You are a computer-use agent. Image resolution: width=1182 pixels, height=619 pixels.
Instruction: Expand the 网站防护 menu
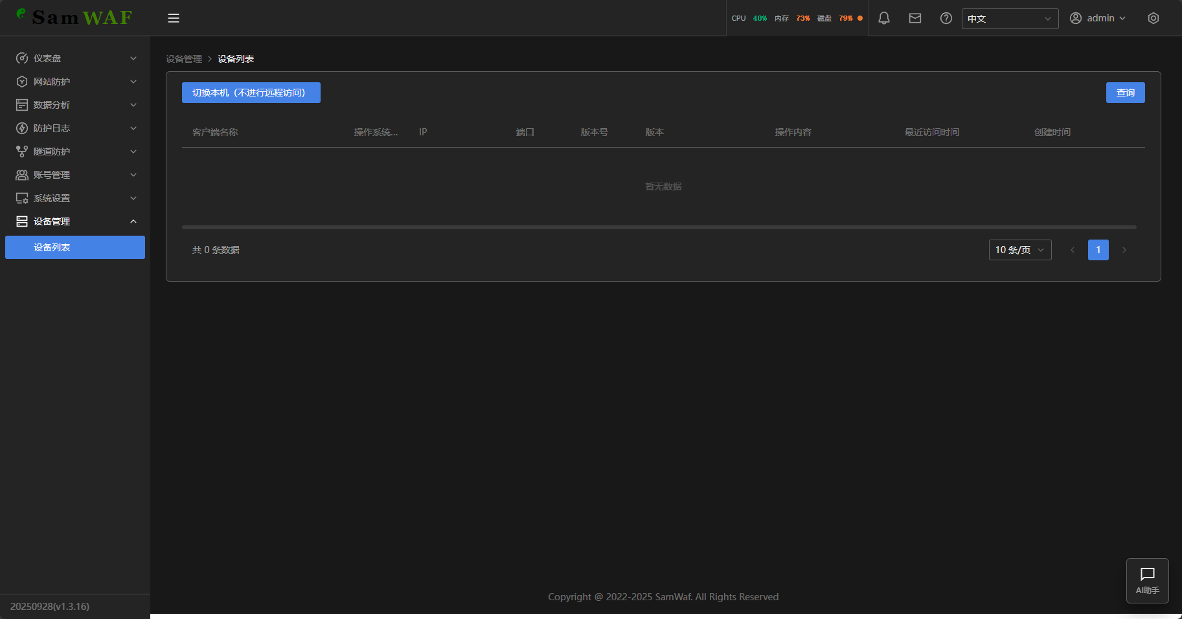[75, 82]
